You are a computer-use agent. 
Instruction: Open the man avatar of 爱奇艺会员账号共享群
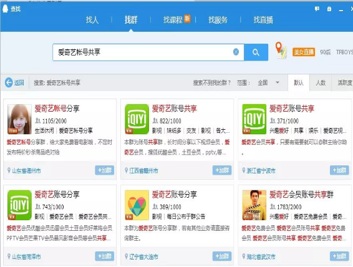(254, 205)
